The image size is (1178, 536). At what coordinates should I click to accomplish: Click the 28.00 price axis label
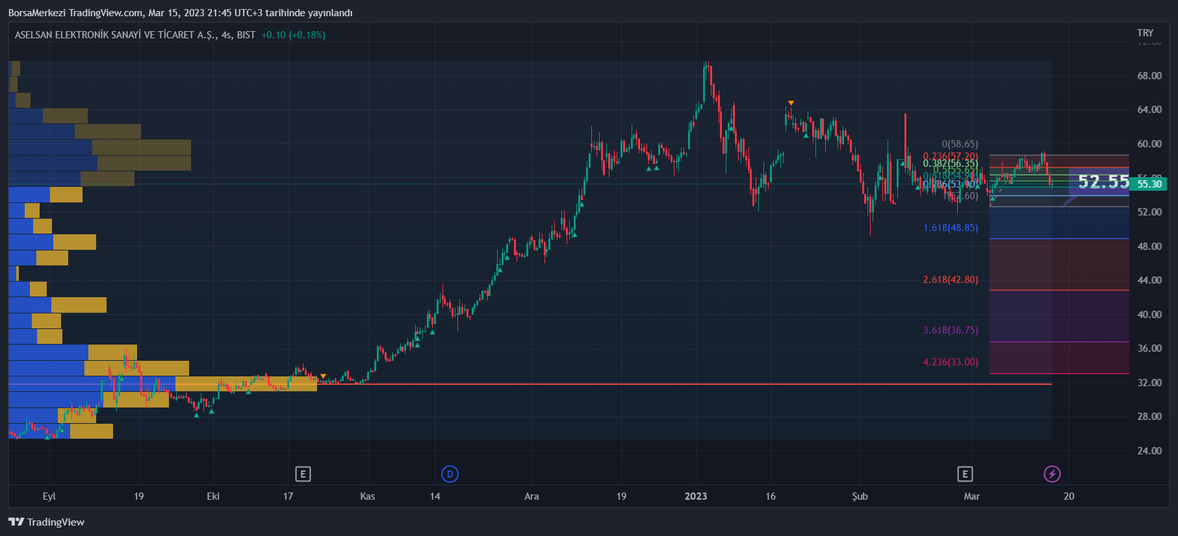[1149, 417]
